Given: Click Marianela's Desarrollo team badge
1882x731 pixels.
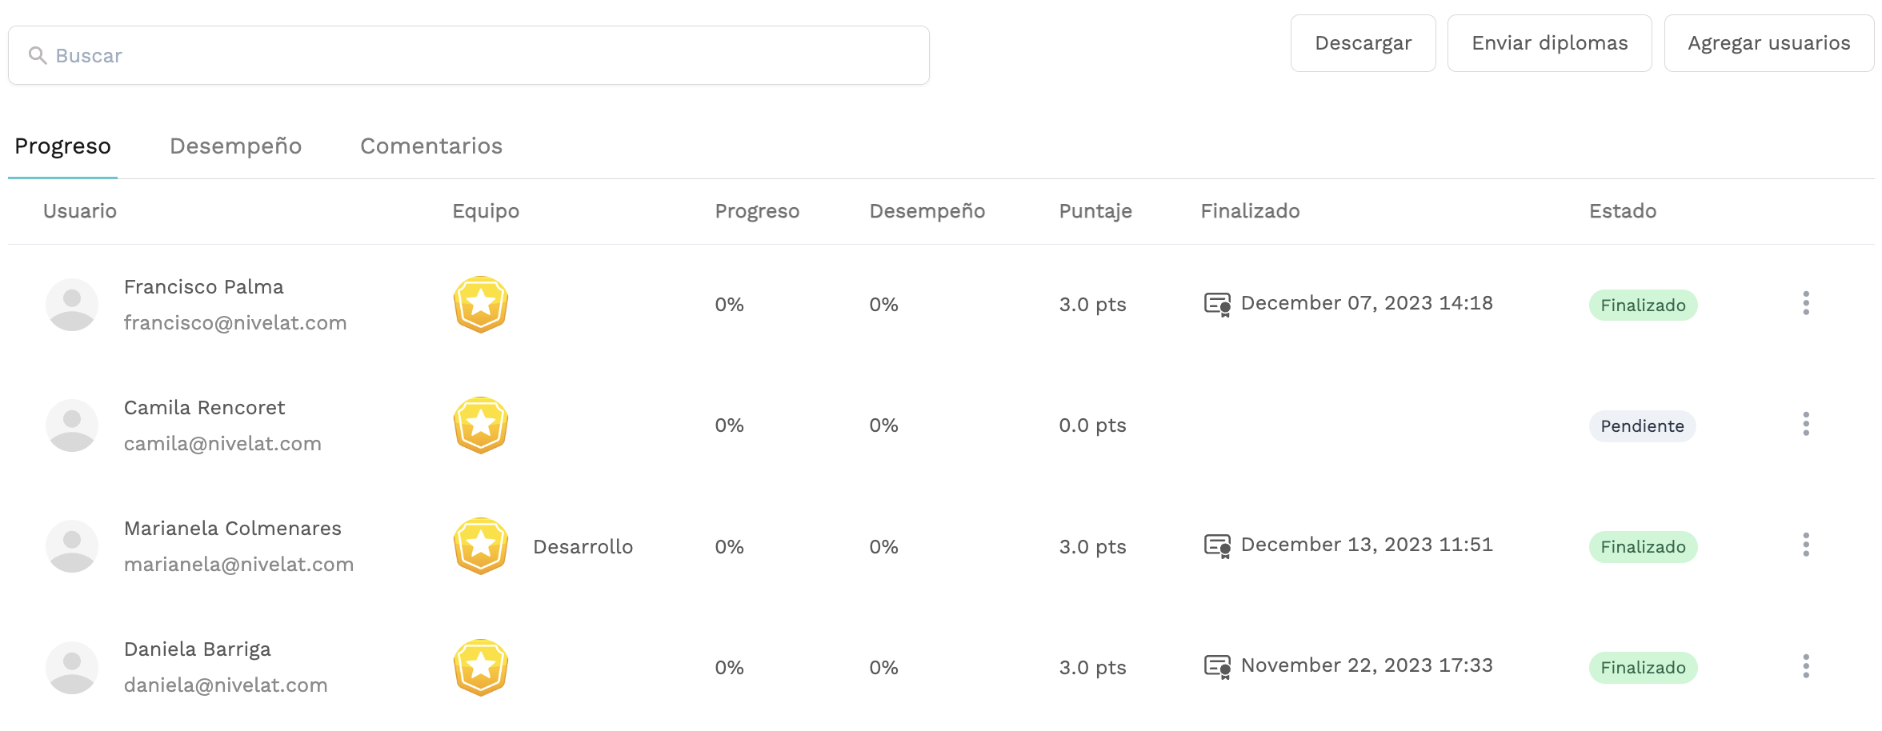Looking at the screenshot, I should click(481, 546).
